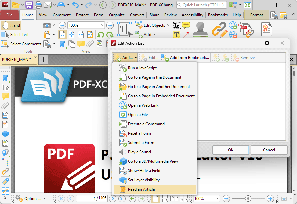Choose Read an Article action
This screenshot has height=204, width=297.
tap(155, 189)
